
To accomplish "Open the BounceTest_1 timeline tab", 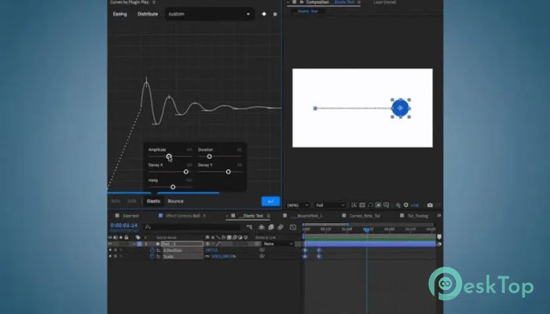I will [x=308, y=216].
